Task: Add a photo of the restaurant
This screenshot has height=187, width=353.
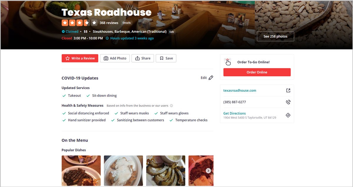Action: 115,58
